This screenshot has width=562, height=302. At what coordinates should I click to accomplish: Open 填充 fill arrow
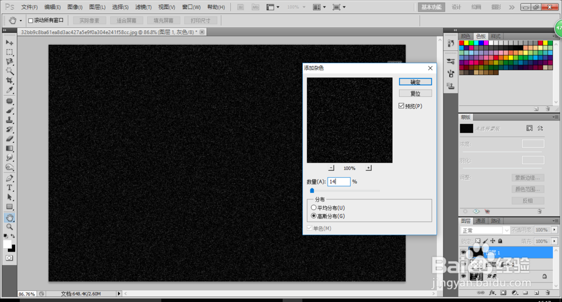click(555, 241)
